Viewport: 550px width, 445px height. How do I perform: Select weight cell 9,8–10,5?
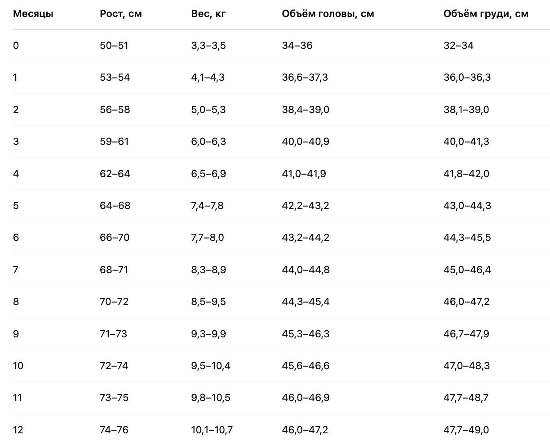click(x=211, y=397)
